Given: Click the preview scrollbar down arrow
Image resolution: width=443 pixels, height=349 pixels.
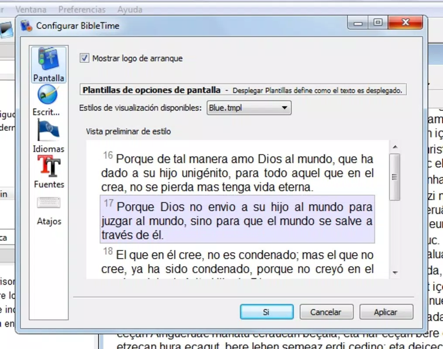Looking at the screenshot, I should 395,273.
